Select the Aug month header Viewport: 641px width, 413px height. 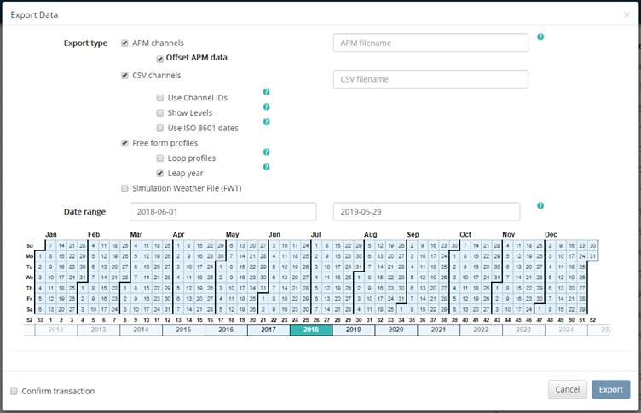[371, 234]
